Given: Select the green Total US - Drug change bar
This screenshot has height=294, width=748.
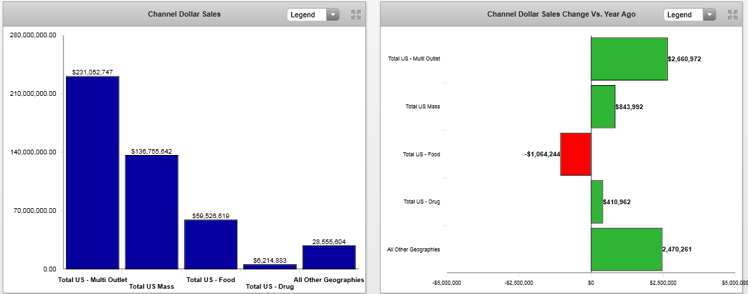Looking at the screenshot, I should click(597, 202).
